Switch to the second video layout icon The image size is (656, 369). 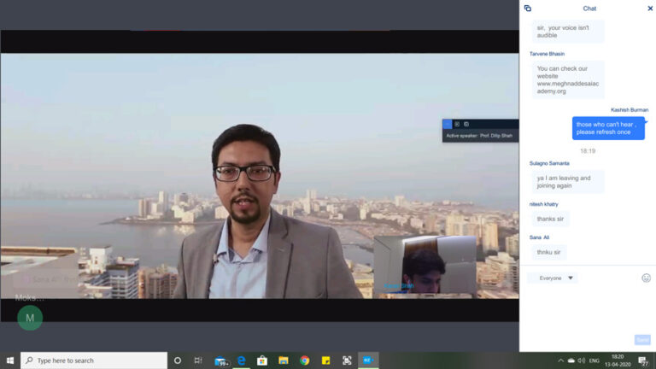[x=457, y=124]
